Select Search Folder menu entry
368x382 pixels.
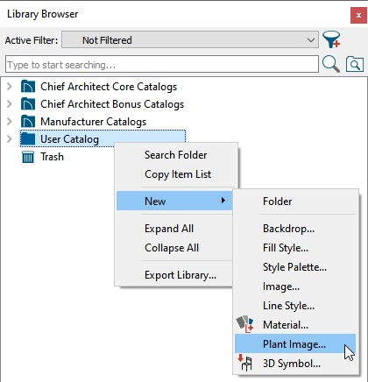[x=176, y=155]
